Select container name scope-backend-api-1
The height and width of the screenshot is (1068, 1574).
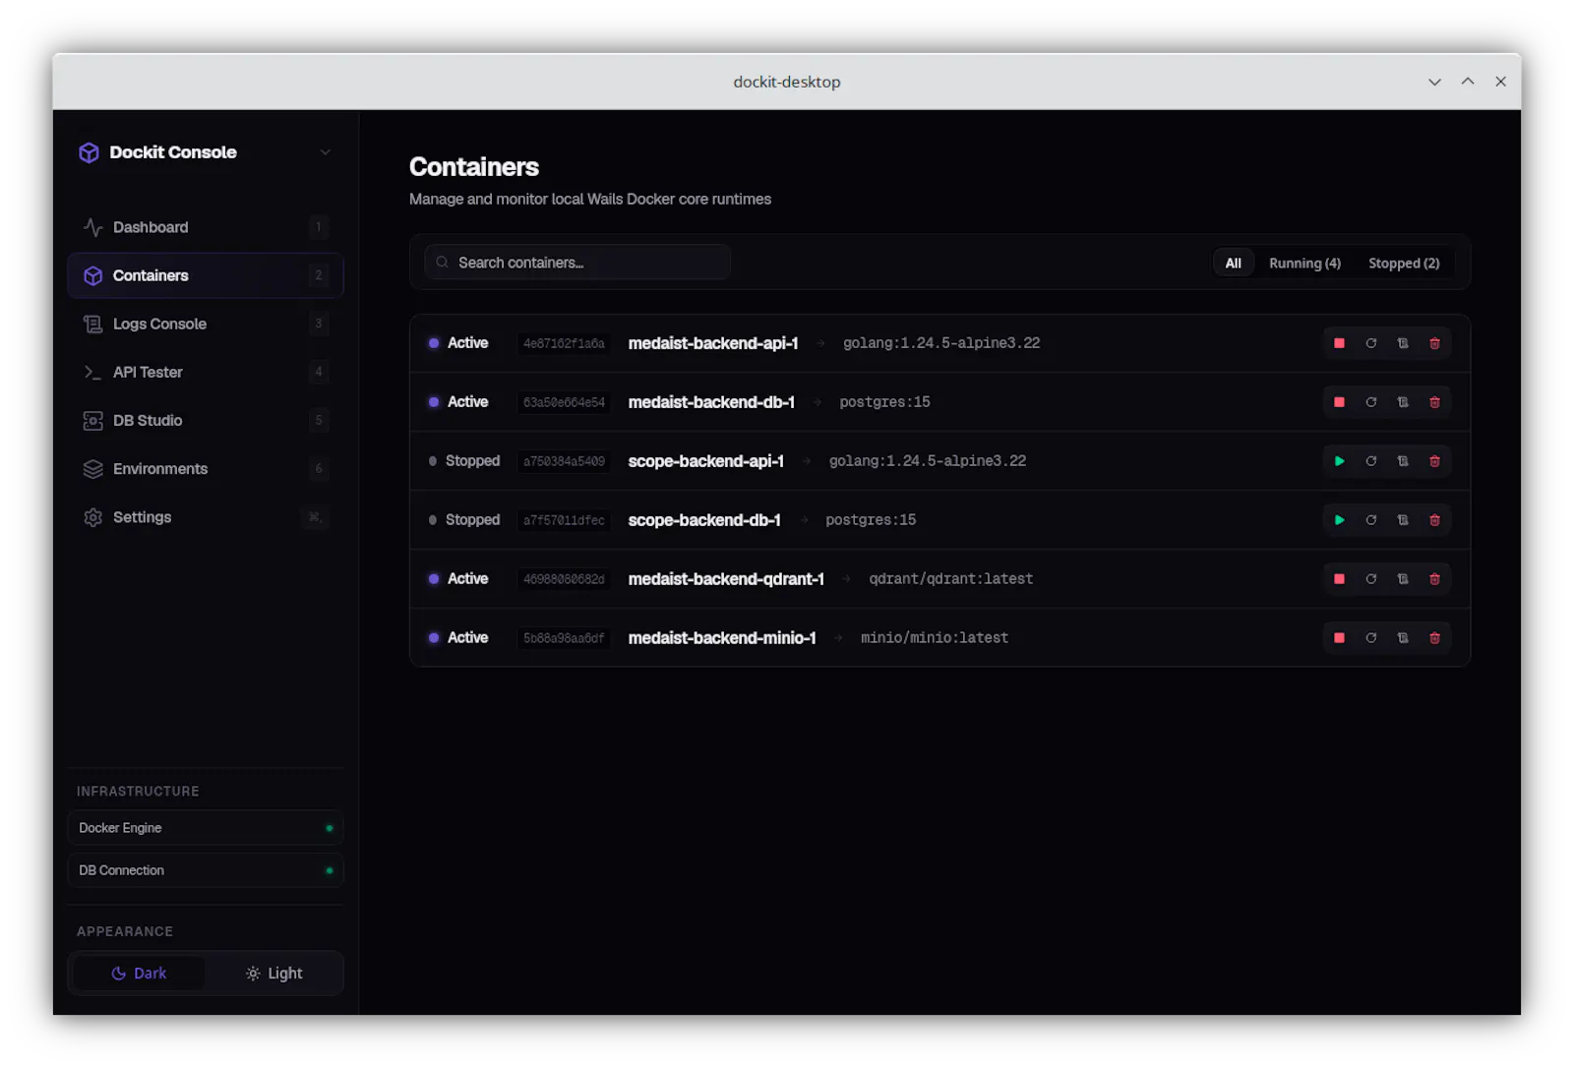tap(706, 461)
